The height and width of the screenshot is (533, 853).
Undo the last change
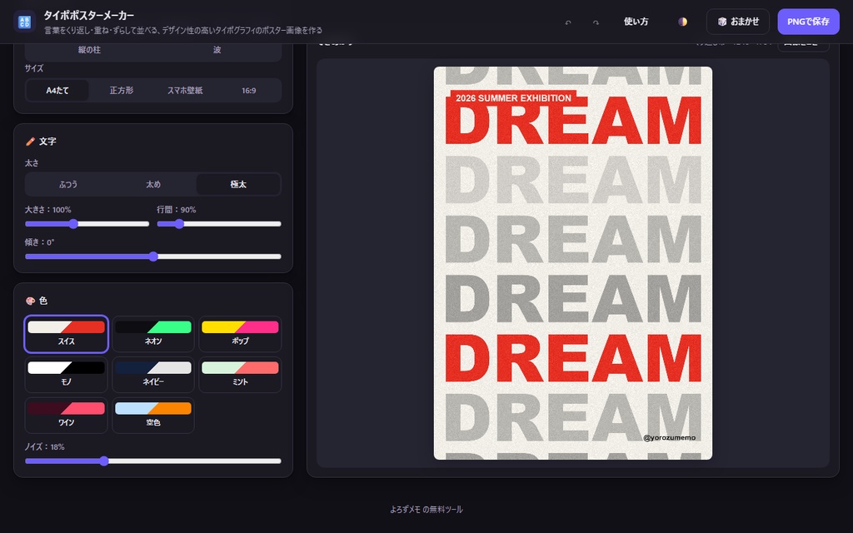pyautogui.click(x=568, y=22)
